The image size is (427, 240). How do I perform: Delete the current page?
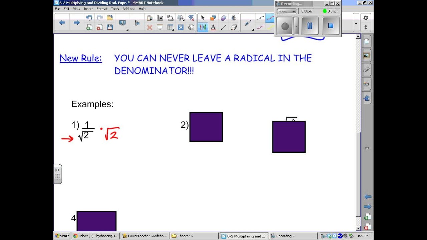tap(99, 28)
